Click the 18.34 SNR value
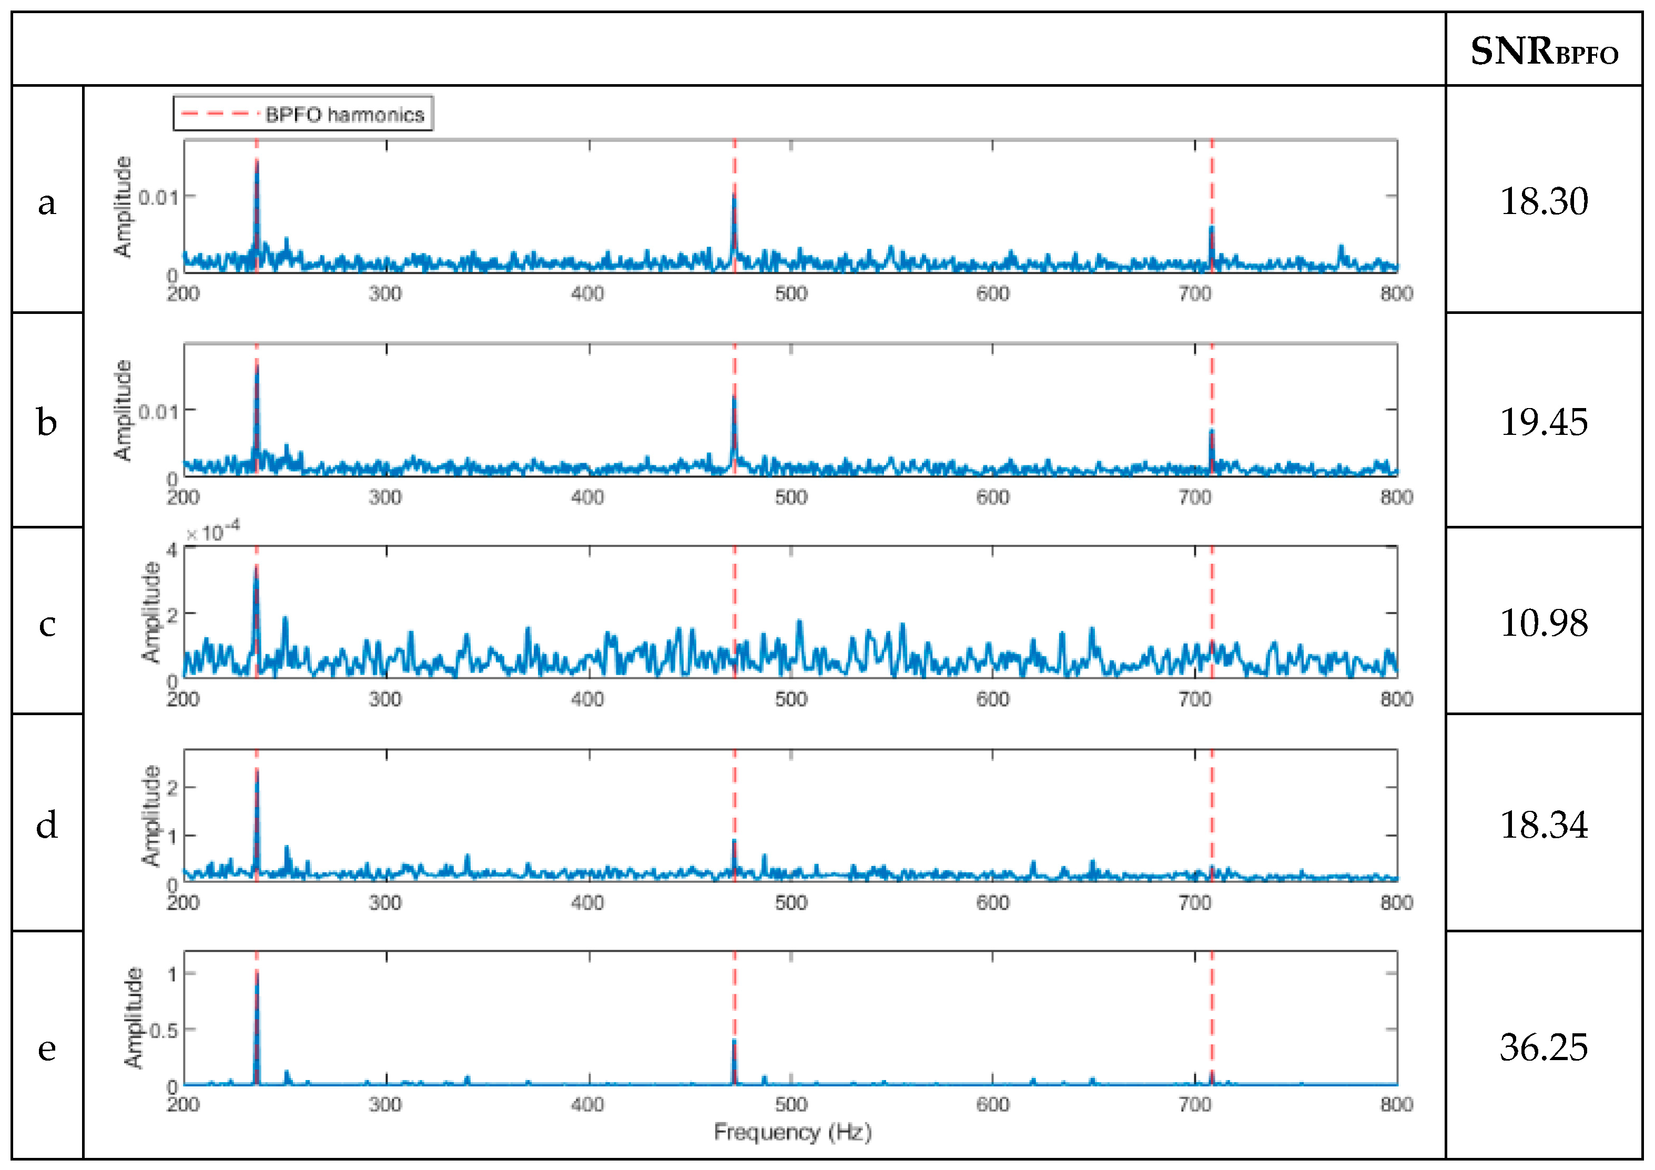 (1544, 825)
